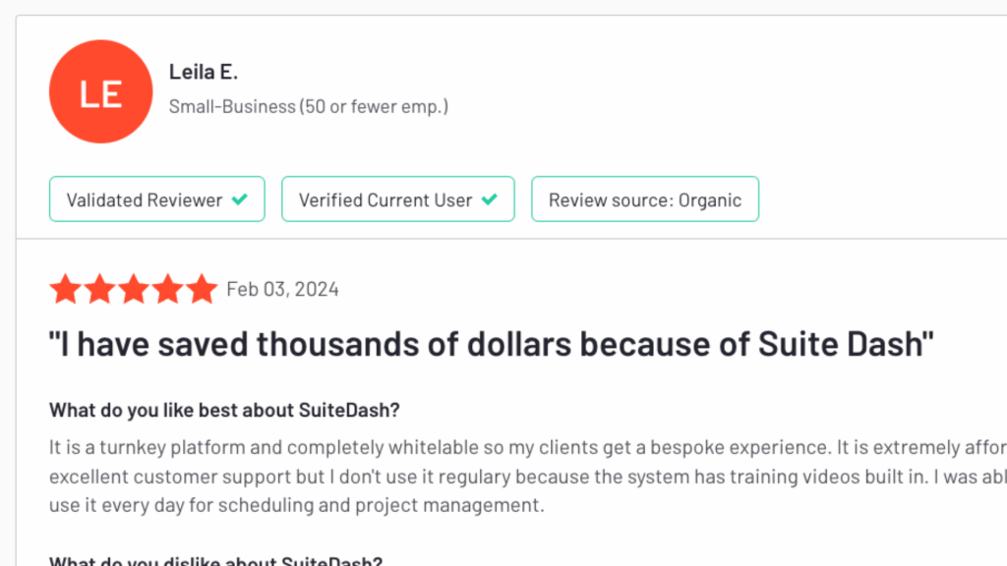The width and height of the screenshot is (1007, 566).
Task: Click the "scheduling and project management" text line
Action: point(295,506)
